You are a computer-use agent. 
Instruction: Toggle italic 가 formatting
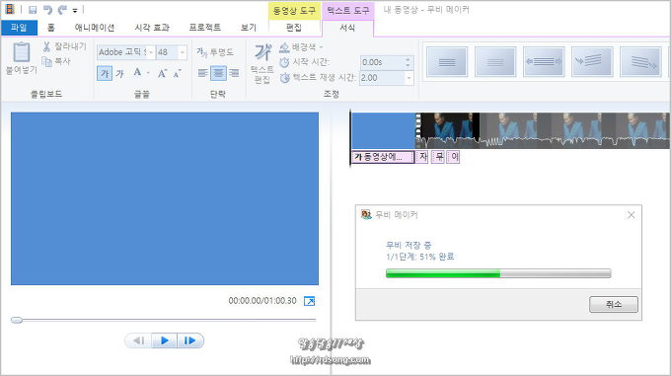[x=119, y=74]
